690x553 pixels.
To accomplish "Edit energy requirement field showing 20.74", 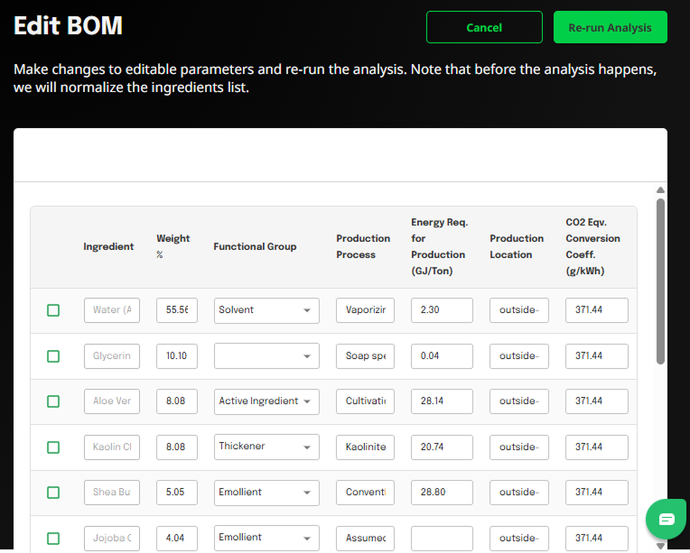I will click(x=442, y=447).
